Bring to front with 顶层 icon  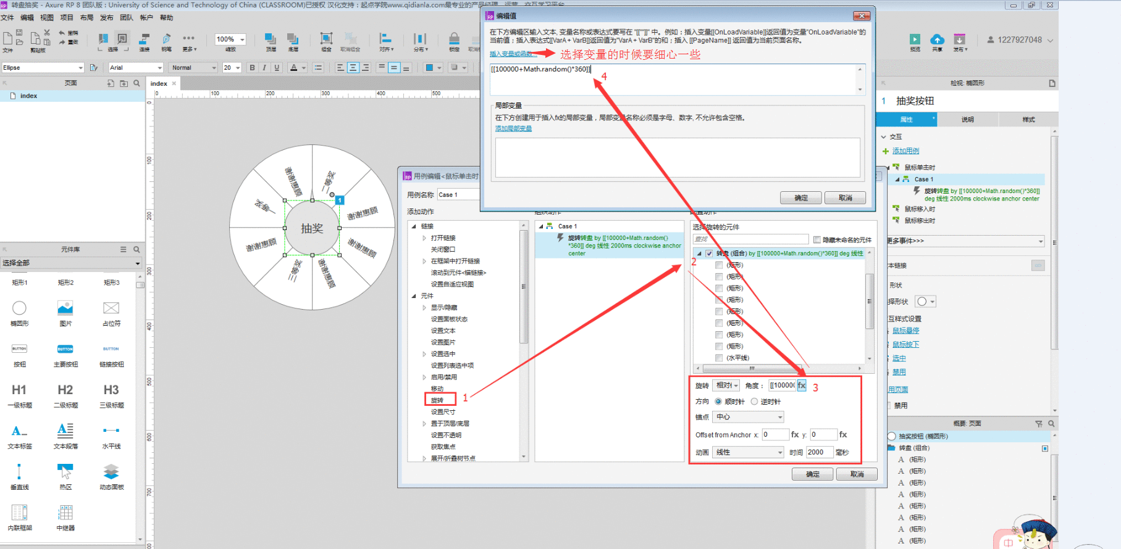(271, 39)
